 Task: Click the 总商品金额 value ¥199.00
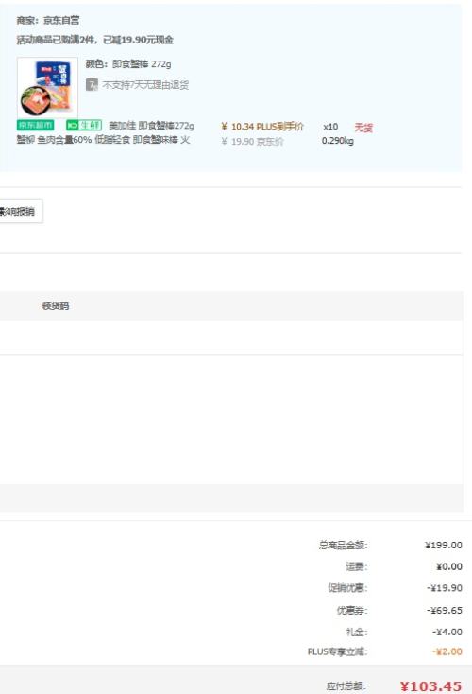click(444, 546)
